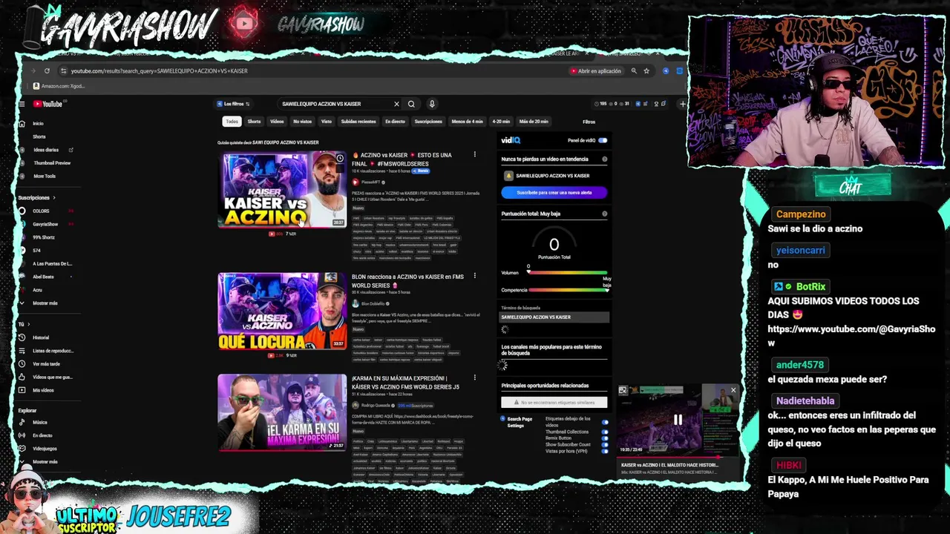Click the vidIQ logo in panel
The width and height of the screenshot is (950, 534).
coord(511,140)
